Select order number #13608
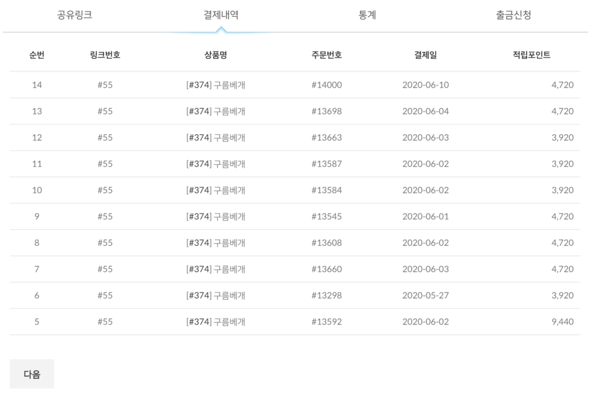 [327, 243]
